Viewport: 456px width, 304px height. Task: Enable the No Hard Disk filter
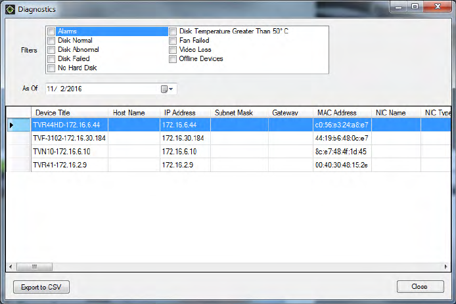coord(51,68)
